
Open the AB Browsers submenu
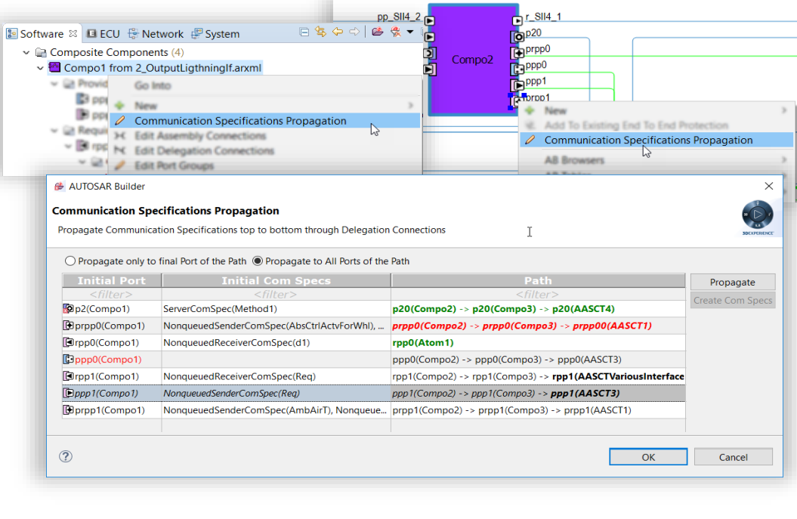point(656,160)
